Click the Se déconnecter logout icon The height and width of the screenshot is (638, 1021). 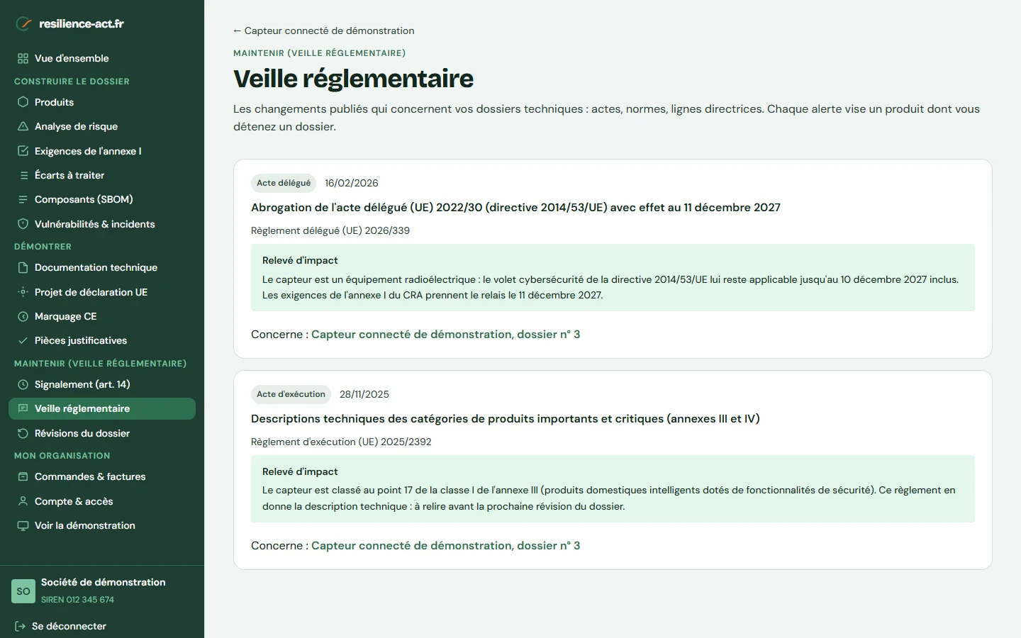(x=20, y=626)
